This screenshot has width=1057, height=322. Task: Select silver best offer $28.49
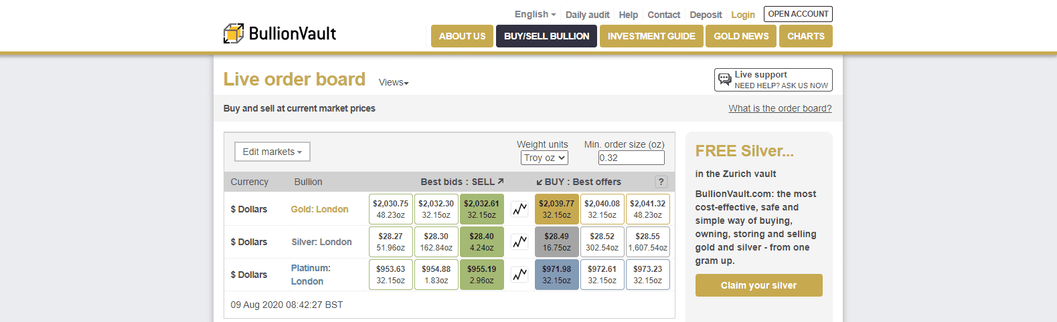click(557, 242)
